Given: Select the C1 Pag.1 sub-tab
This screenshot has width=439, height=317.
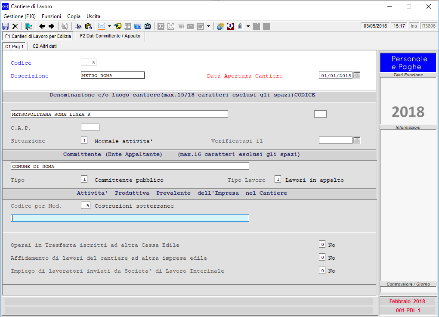Looking at the screenshot, I should (14, 46).
